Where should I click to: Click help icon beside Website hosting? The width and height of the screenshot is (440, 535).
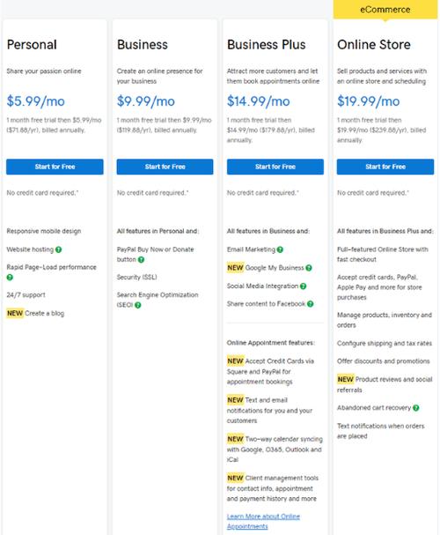(x=59, y=249)
